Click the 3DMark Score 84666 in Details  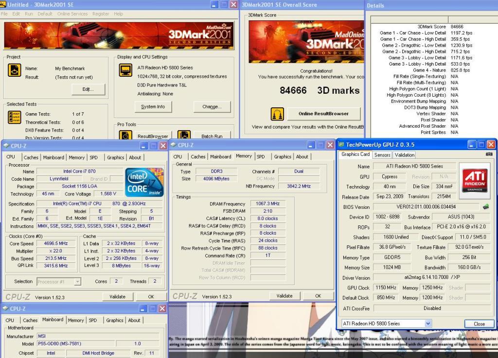(x=457, y=27)
